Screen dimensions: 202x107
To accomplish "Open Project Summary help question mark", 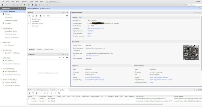I will [195, 13].
